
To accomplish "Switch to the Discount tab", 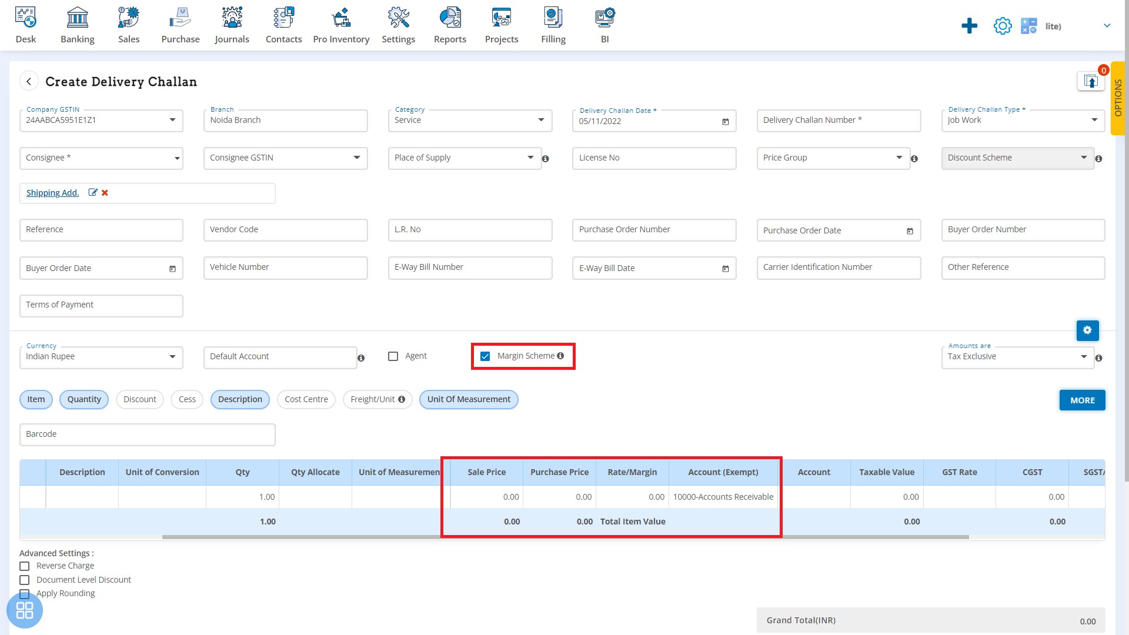I will (x=139, y=399).
